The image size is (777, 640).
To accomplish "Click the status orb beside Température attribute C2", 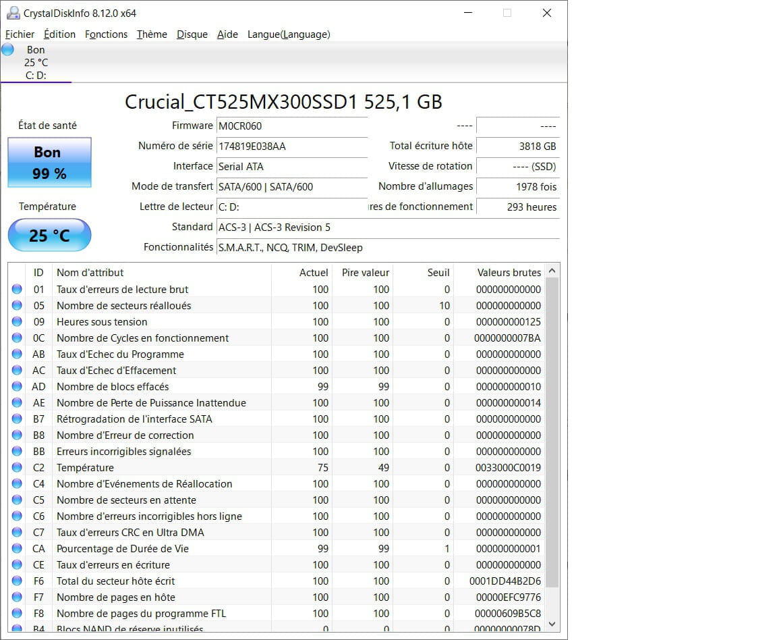I will [17, 468].
